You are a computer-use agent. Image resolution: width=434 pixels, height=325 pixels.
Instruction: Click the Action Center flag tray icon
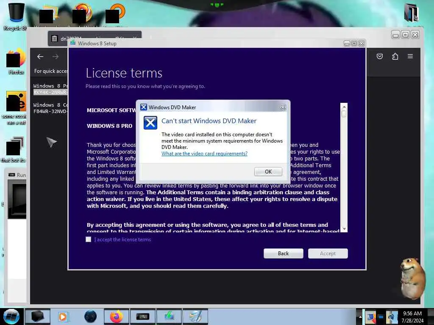coord(370,317)
